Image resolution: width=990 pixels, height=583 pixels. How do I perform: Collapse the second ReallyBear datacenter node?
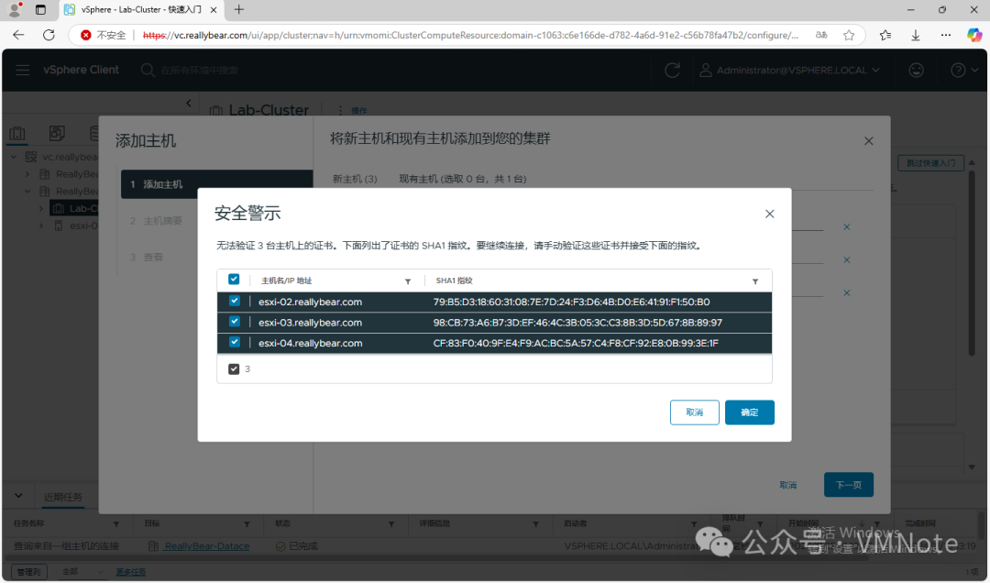pyautogui.click(x=27, y=191)
